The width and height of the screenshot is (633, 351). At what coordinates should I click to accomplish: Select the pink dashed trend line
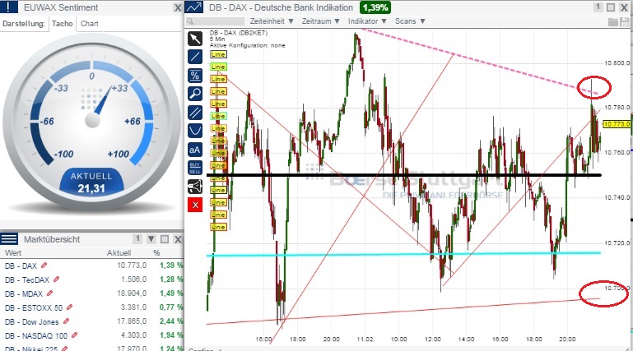[x=478, y=62]
